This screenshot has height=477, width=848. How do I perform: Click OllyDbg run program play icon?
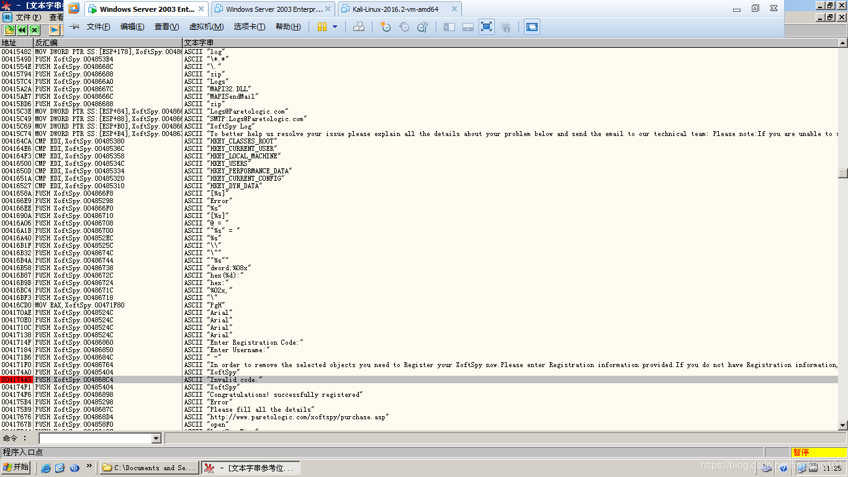click(x=55, y=30)
